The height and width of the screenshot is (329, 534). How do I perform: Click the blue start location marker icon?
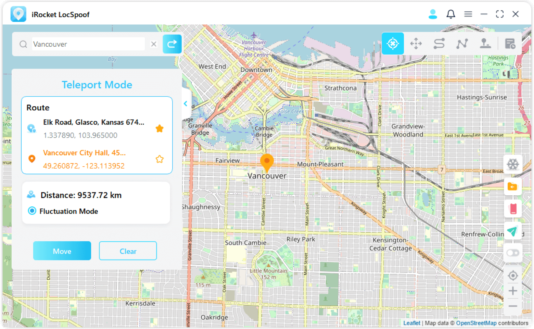(x=31, y=129)
